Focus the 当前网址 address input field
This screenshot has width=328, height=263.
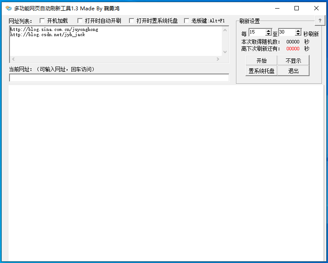(119, 78)
